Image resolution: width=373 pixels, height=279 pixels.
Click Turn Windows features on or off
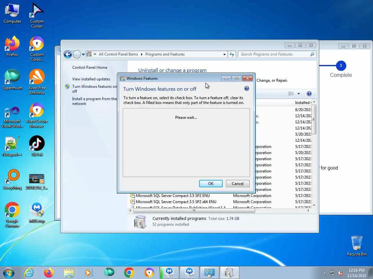coord(95,89)
